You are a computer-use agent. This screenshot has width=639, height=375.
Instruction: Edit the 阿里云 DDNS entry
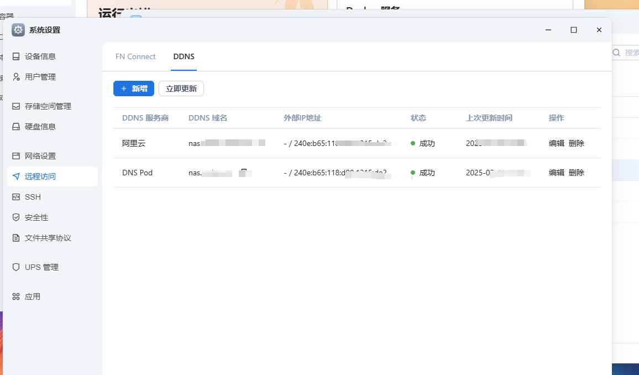[x=556, y=143]
